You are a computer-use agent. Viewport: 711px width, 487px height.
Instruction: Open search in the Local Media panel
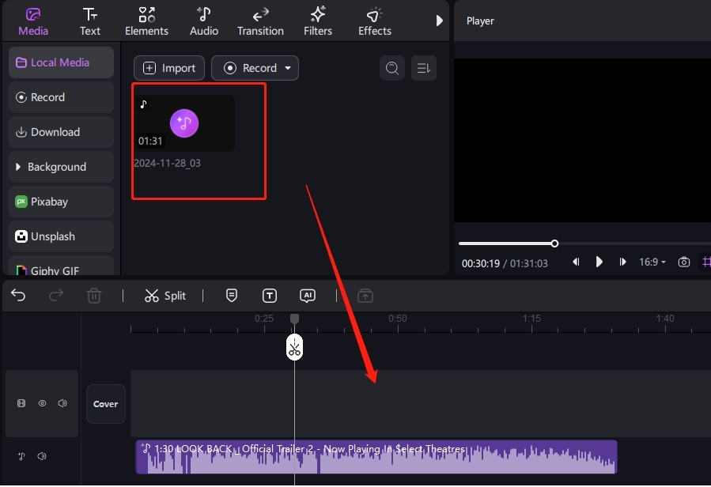tap(392, 68)
